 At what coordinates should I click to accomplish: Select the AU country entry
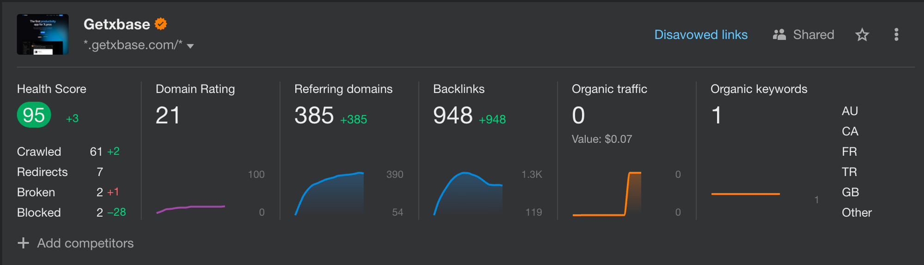pos(850,111)
